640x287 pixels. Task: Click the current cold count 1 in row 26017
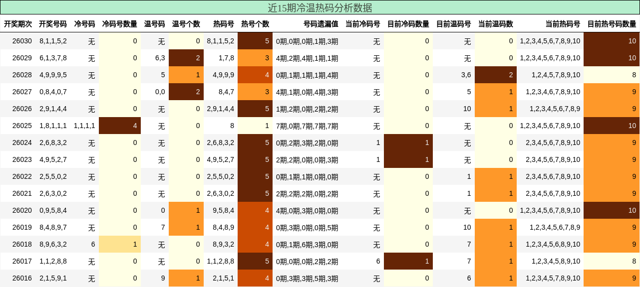click(408, 261)
